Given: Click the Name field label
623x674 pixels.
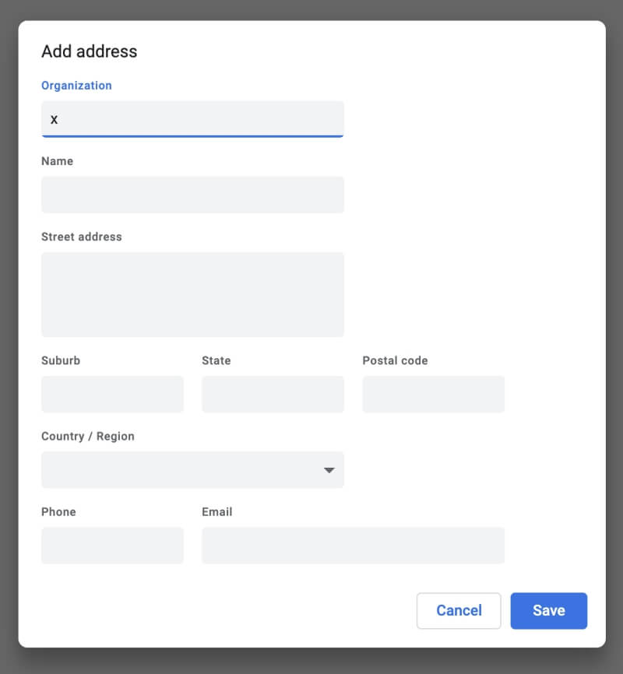Looking at the screenshot, I should point(57,161).
